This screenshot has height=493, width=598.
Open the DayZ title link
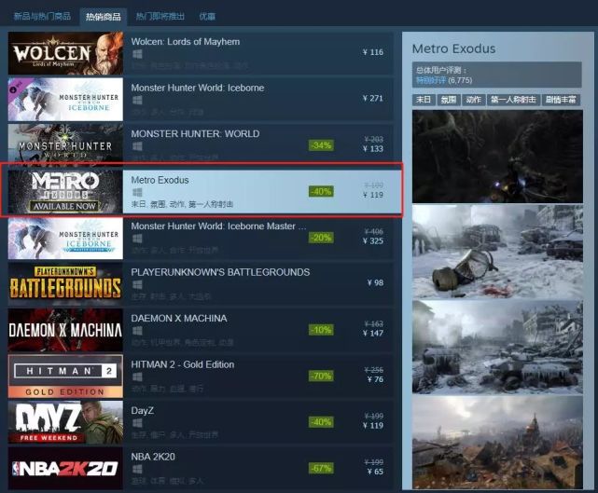(142, 410)
